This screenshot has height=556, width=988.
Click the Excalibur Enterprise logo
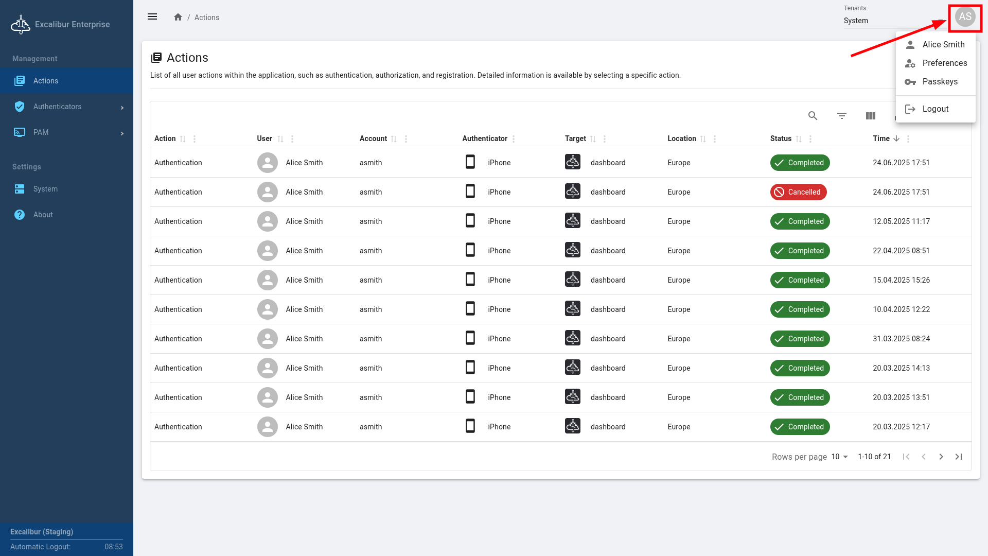tap(21, 24)
